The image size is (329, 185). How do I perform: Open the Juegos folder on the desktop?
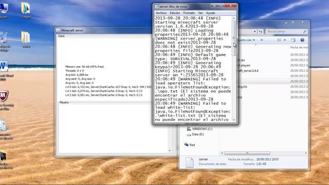click(x=26, y=10)
